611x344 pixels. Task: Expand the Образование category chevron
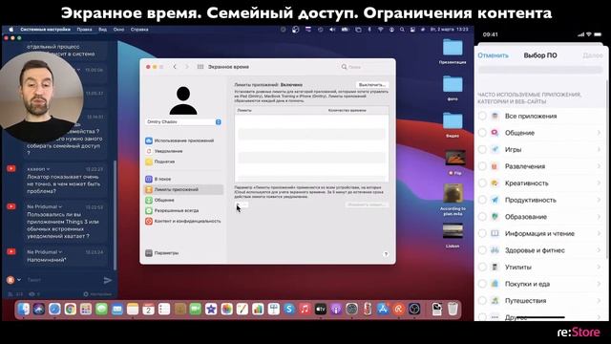(x=599, y=217)
